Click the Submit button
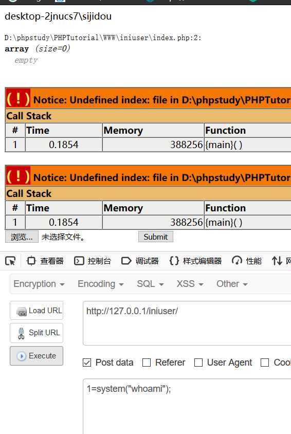 (x=156, y=237)
